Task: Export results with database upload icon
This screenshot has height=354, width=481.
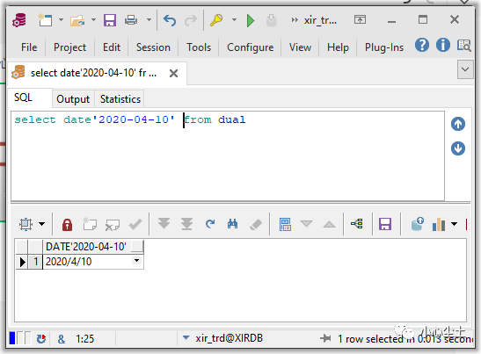Action: pos(417,224)
